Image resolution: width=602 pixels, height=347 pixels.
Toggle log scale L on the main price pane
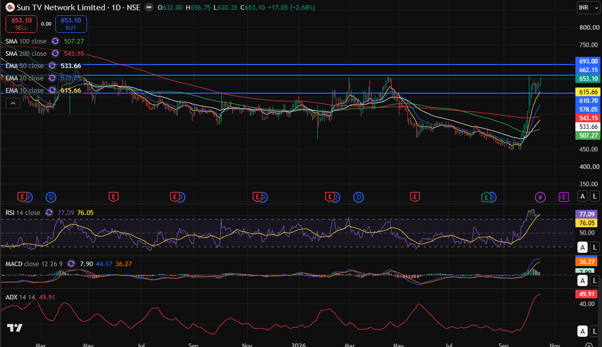[595, 196]
